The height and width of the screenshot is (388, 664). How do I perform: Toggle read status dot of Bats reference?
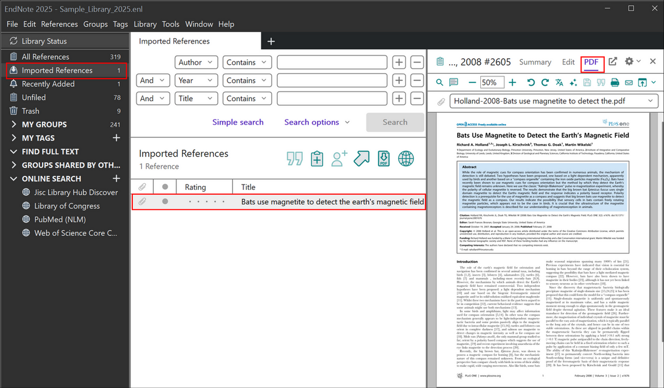(x=165, y=202)
